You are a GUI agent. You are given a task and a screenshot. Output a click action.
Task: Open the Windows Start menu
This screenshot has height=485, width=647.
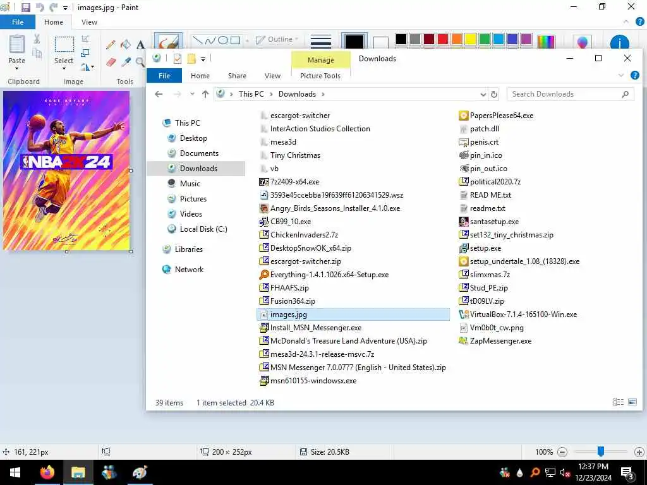(x=15, y=472)
